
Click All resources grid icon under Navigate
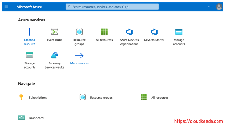(144, 97)
